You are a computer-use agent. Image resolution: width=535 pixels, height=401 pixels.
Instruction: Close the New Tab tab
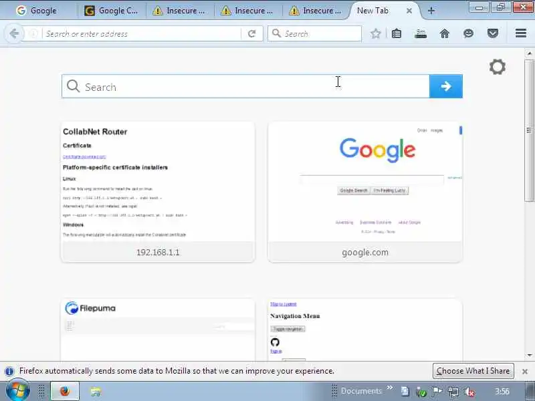[409, 11]
